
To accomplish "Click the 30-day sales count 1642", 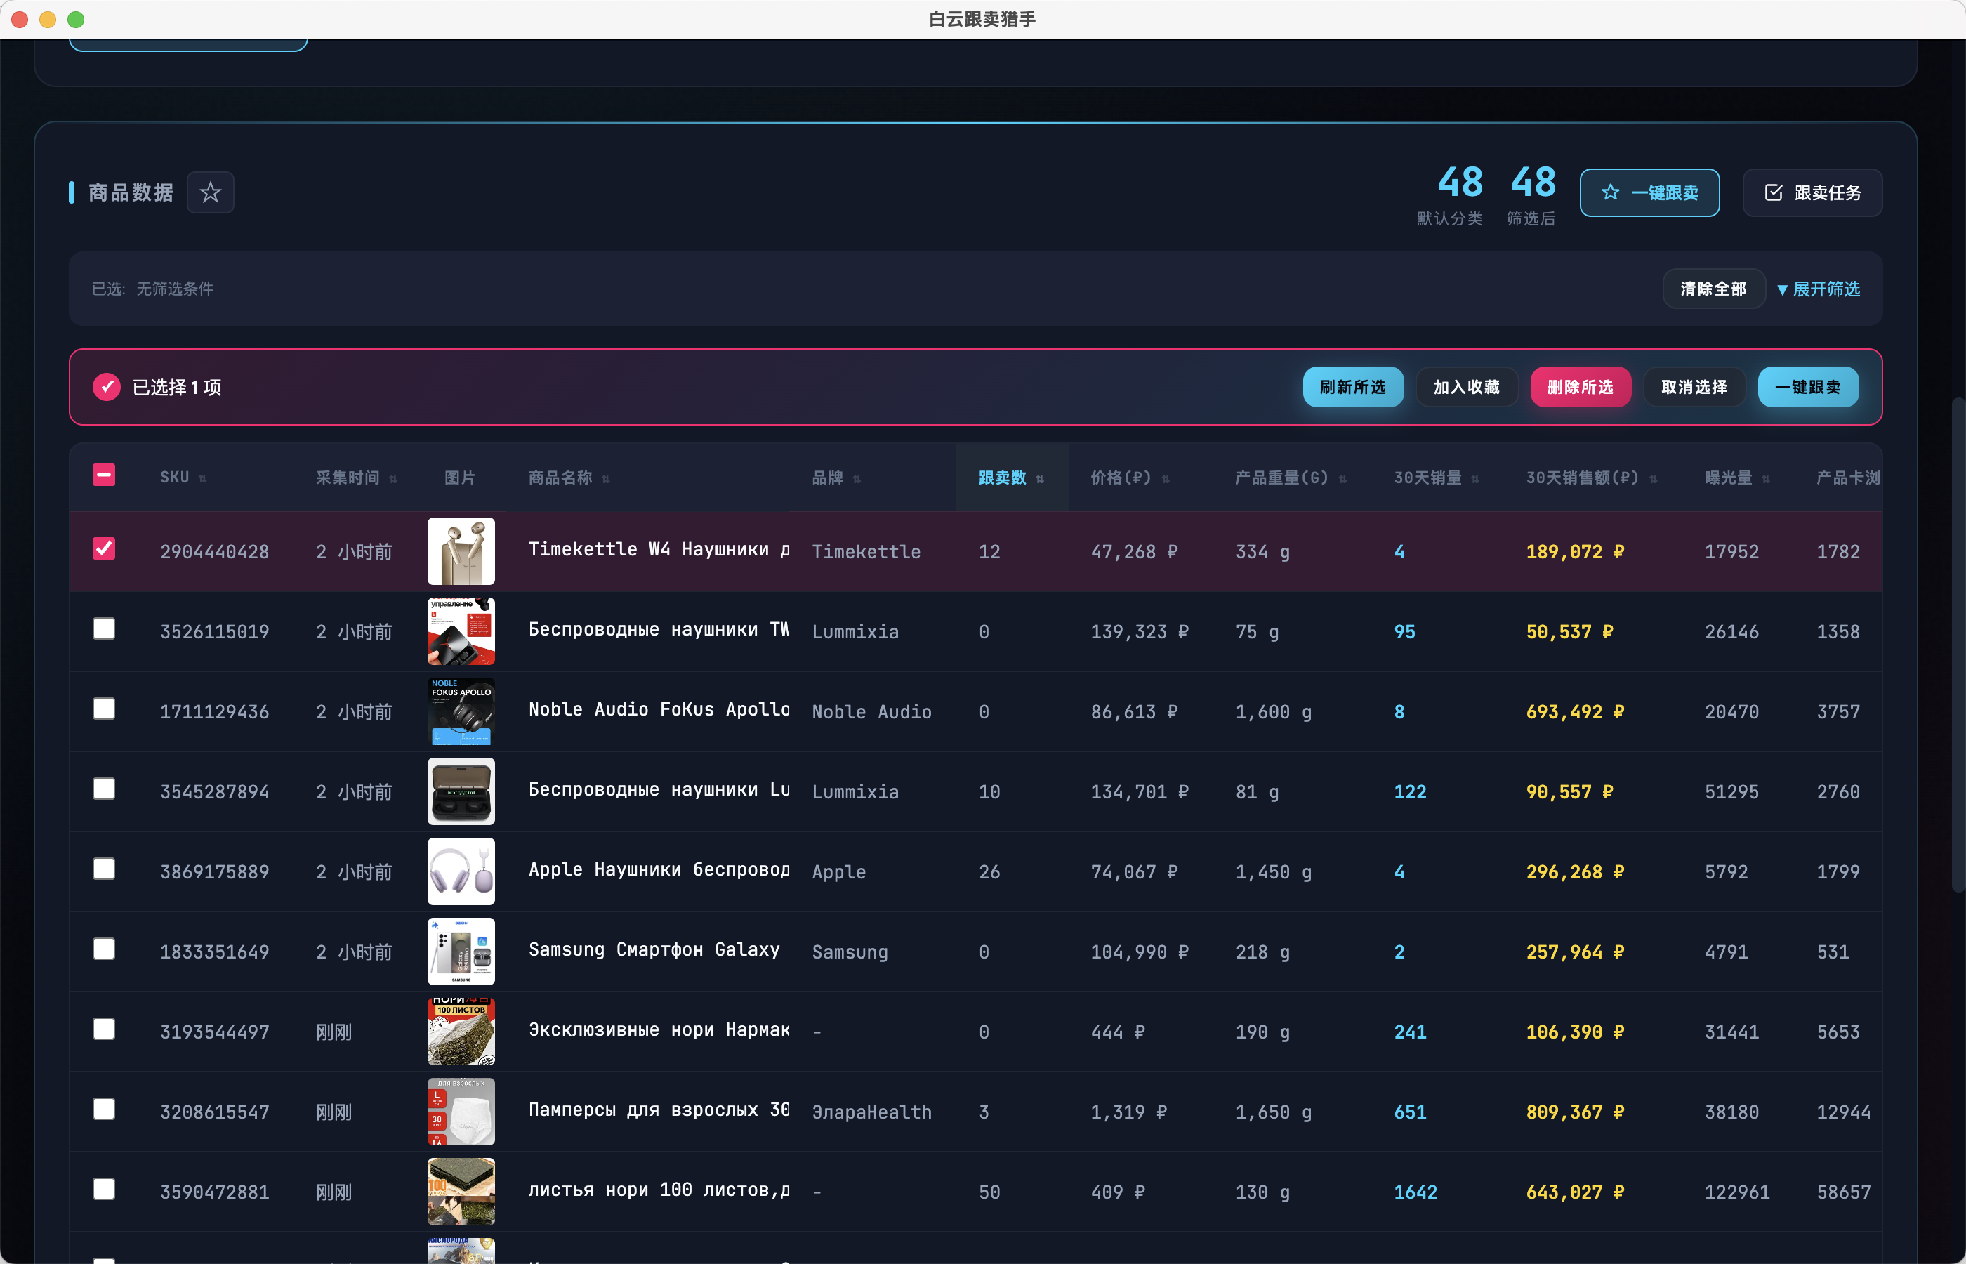I will point(1416,1192).
